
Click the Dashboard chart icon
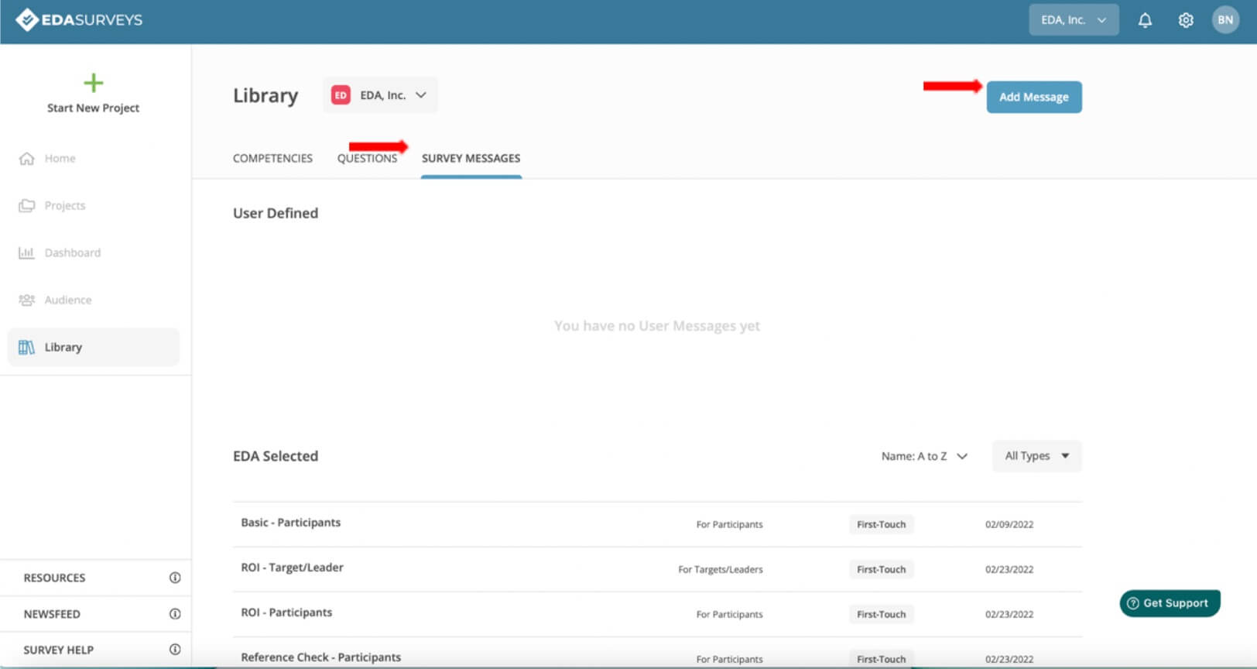[27, 253]
